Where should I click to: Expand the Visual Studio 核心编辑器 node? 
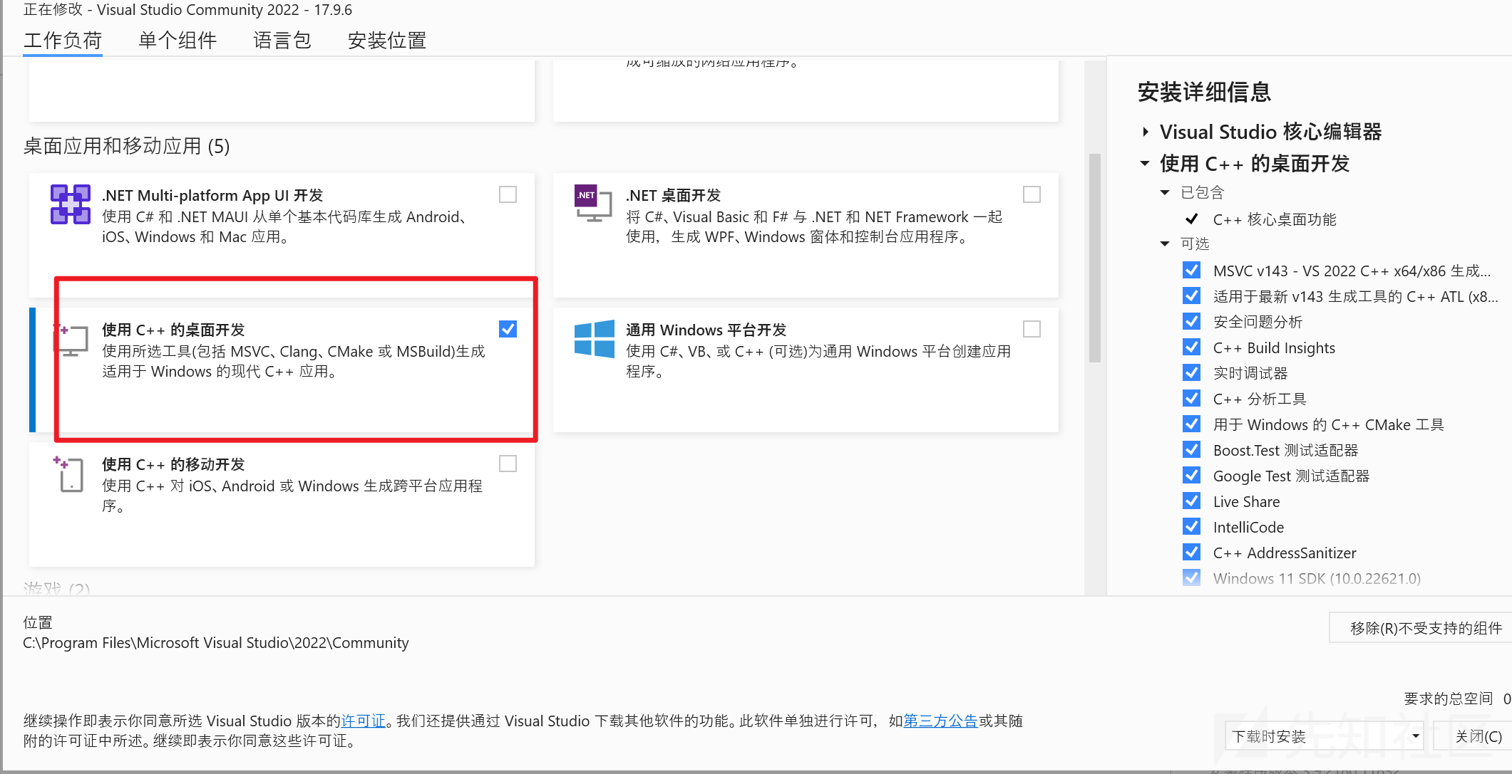tap(1145, 132)
